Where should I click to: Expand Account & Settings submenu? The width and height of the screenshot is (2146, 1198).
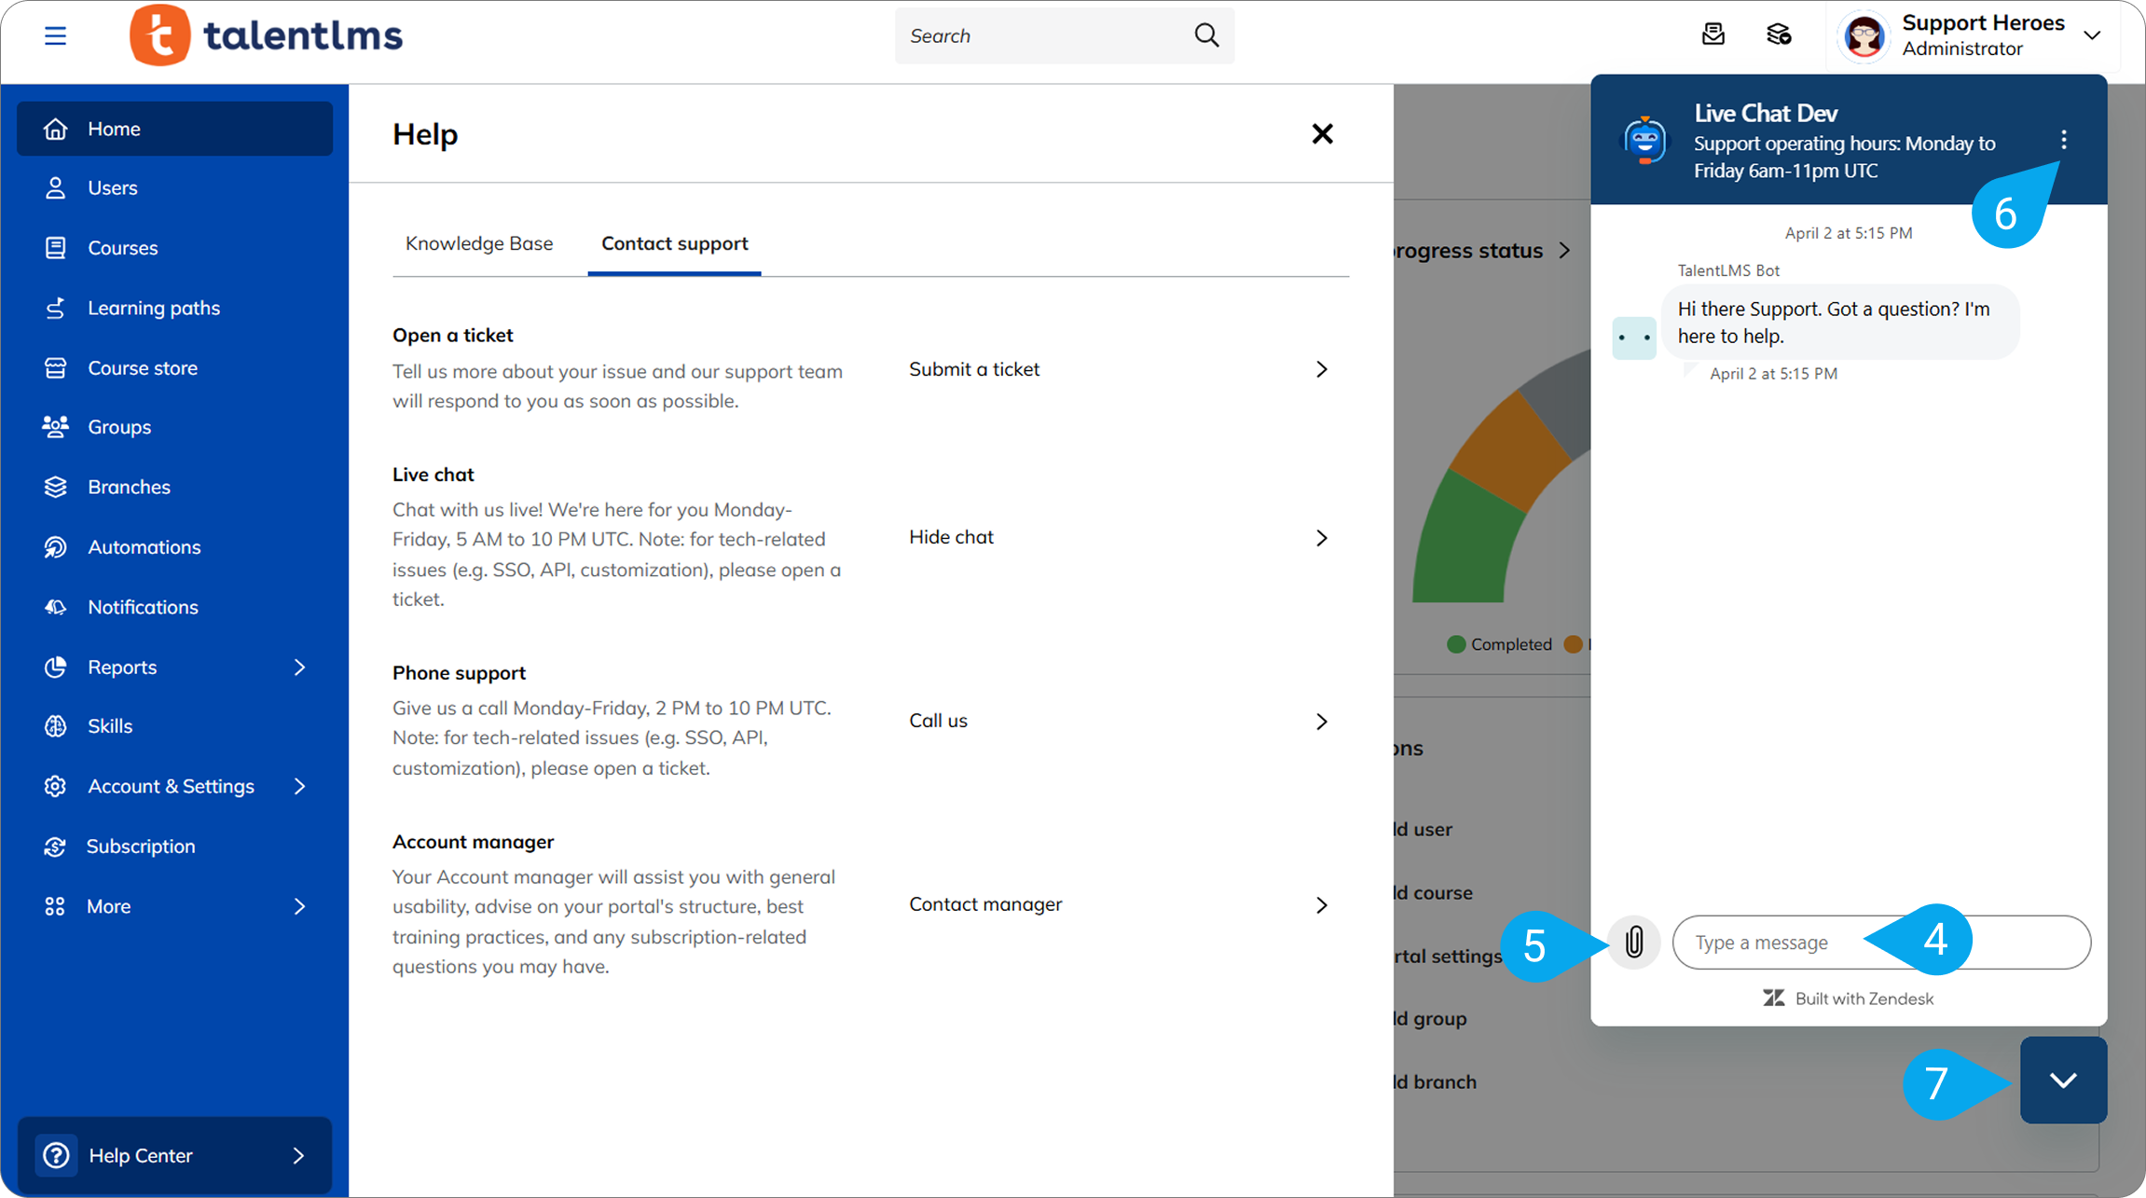pos(299,787)
